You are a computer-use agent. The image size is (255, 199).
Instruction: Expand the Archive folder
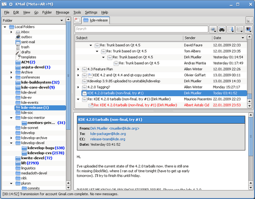click(x=11, y=72)
